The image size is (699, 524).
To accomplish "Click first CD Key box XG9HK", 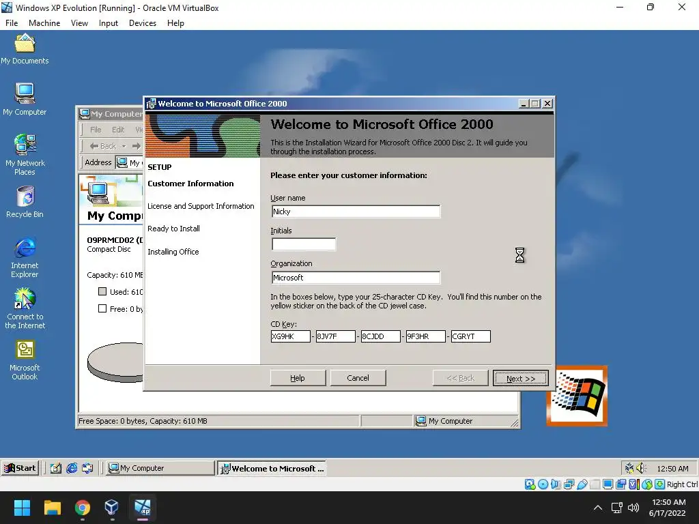I will [x=290, y=336].
